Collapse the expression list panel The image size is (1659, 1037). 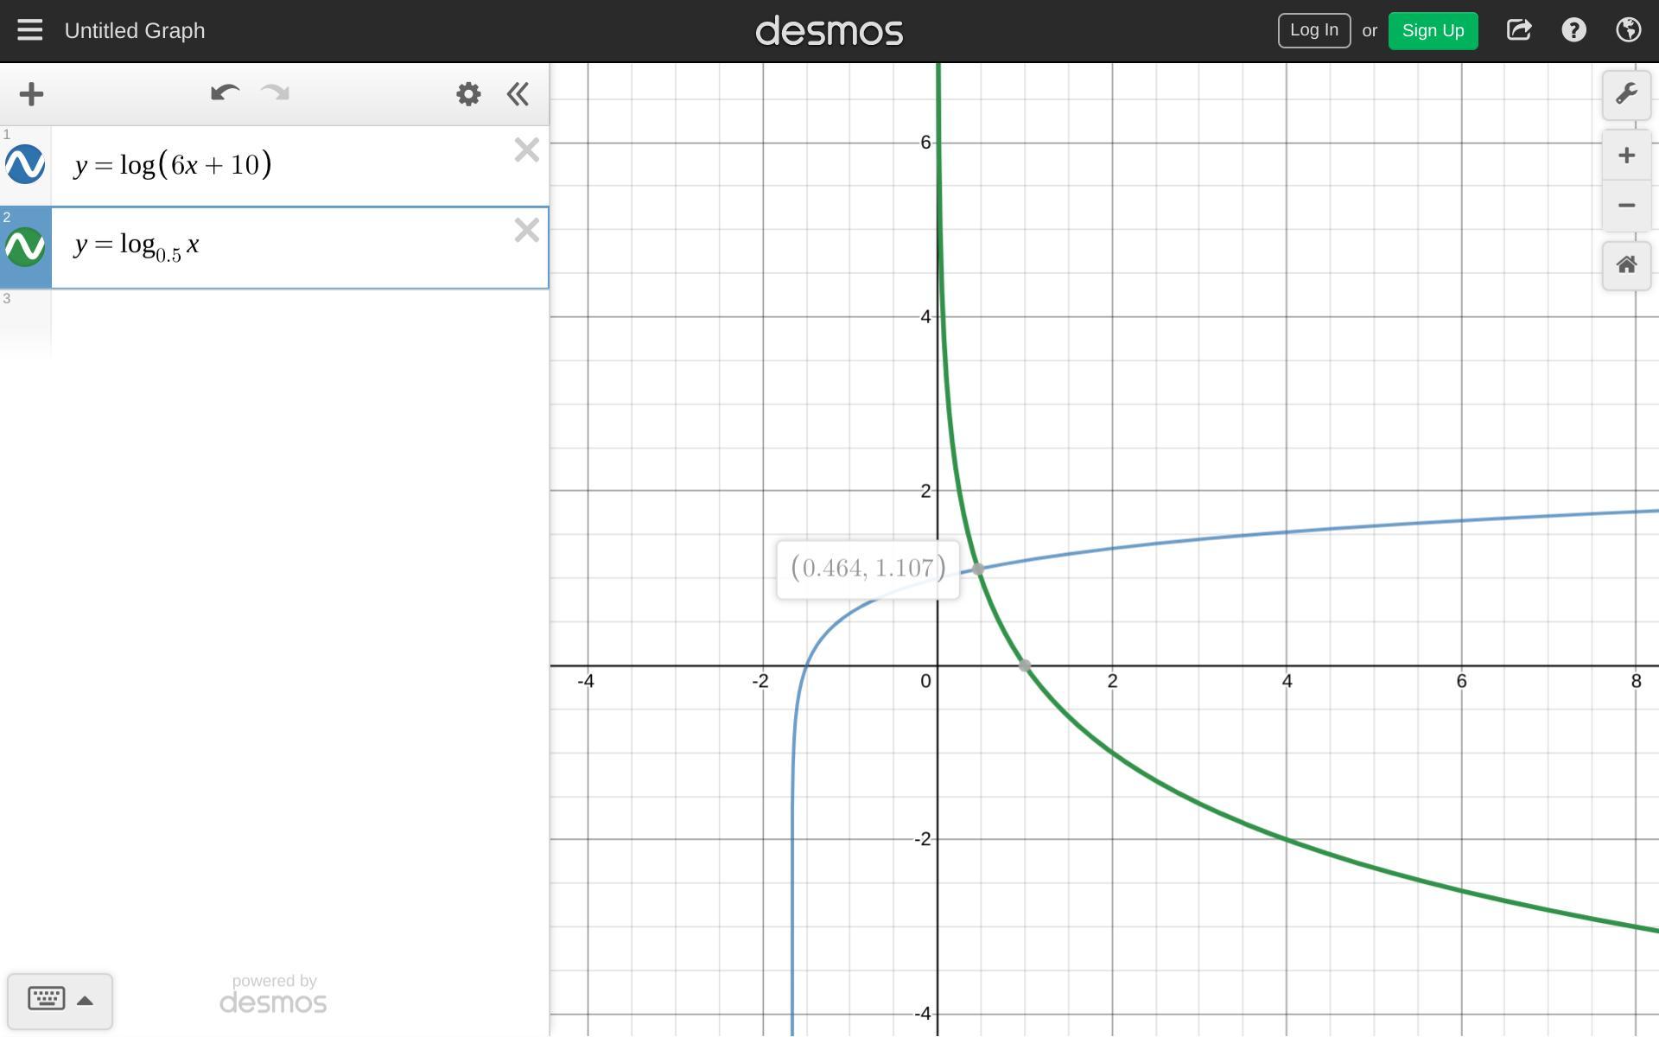518,94
